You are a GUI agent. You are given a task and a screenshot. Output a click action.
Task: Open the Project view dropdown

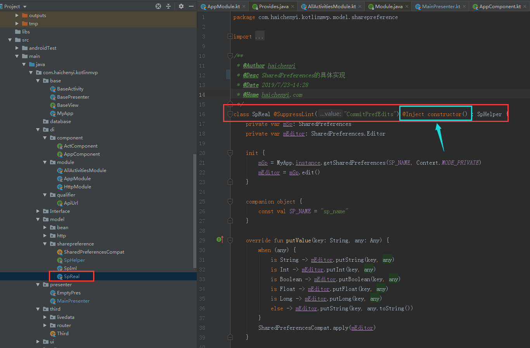[25, 7]
